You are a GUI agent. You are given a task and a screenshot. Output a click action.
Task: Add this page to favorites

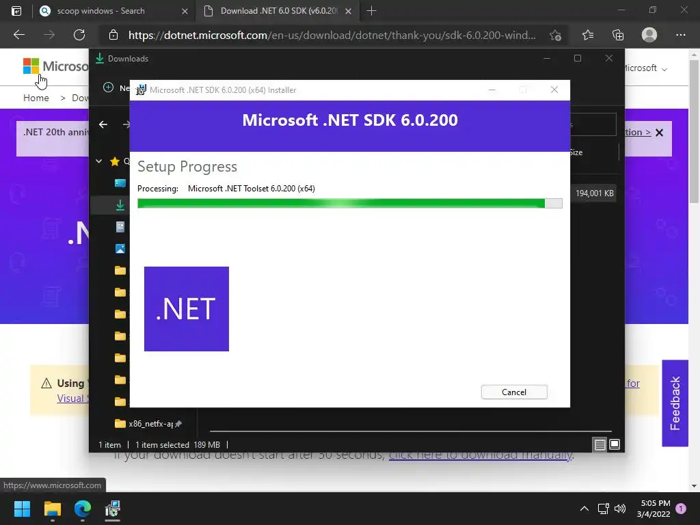[555, 36]
